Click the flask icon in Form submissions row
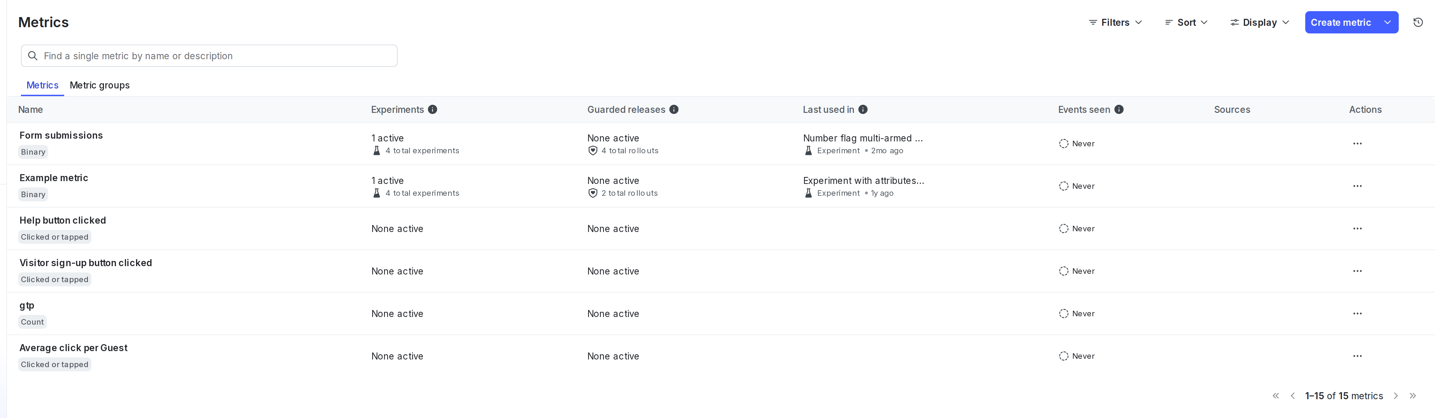Image resolution: width=1435 pixels, height=418 pixels. click(377, 150)
